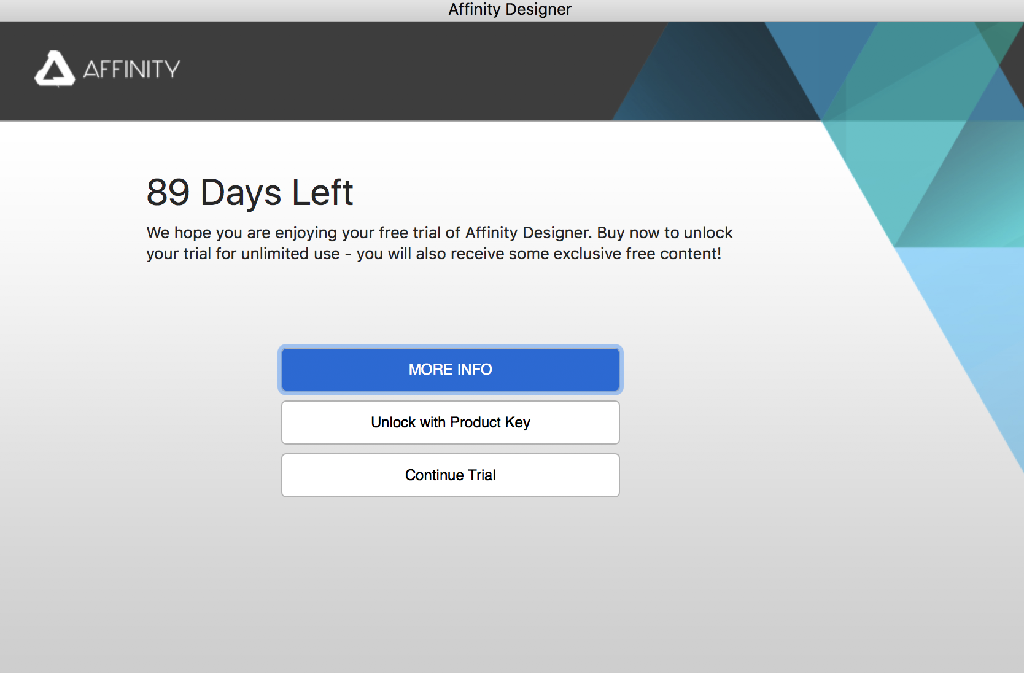Click the '89 Days Left' heading

point(250,192)
